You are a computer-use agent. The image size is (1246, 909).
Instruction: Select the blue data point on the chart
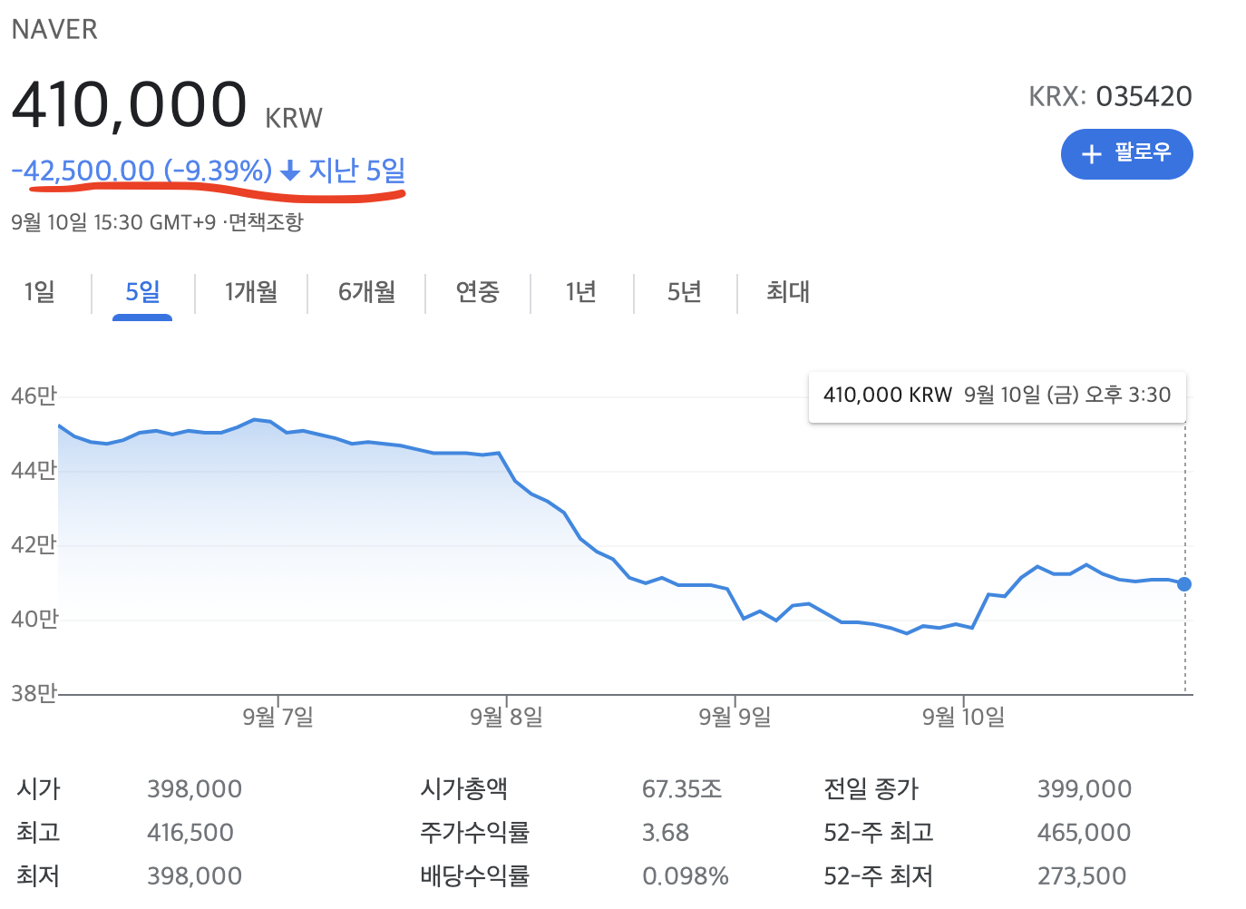pyautogui.click(x=1183, y=584)
